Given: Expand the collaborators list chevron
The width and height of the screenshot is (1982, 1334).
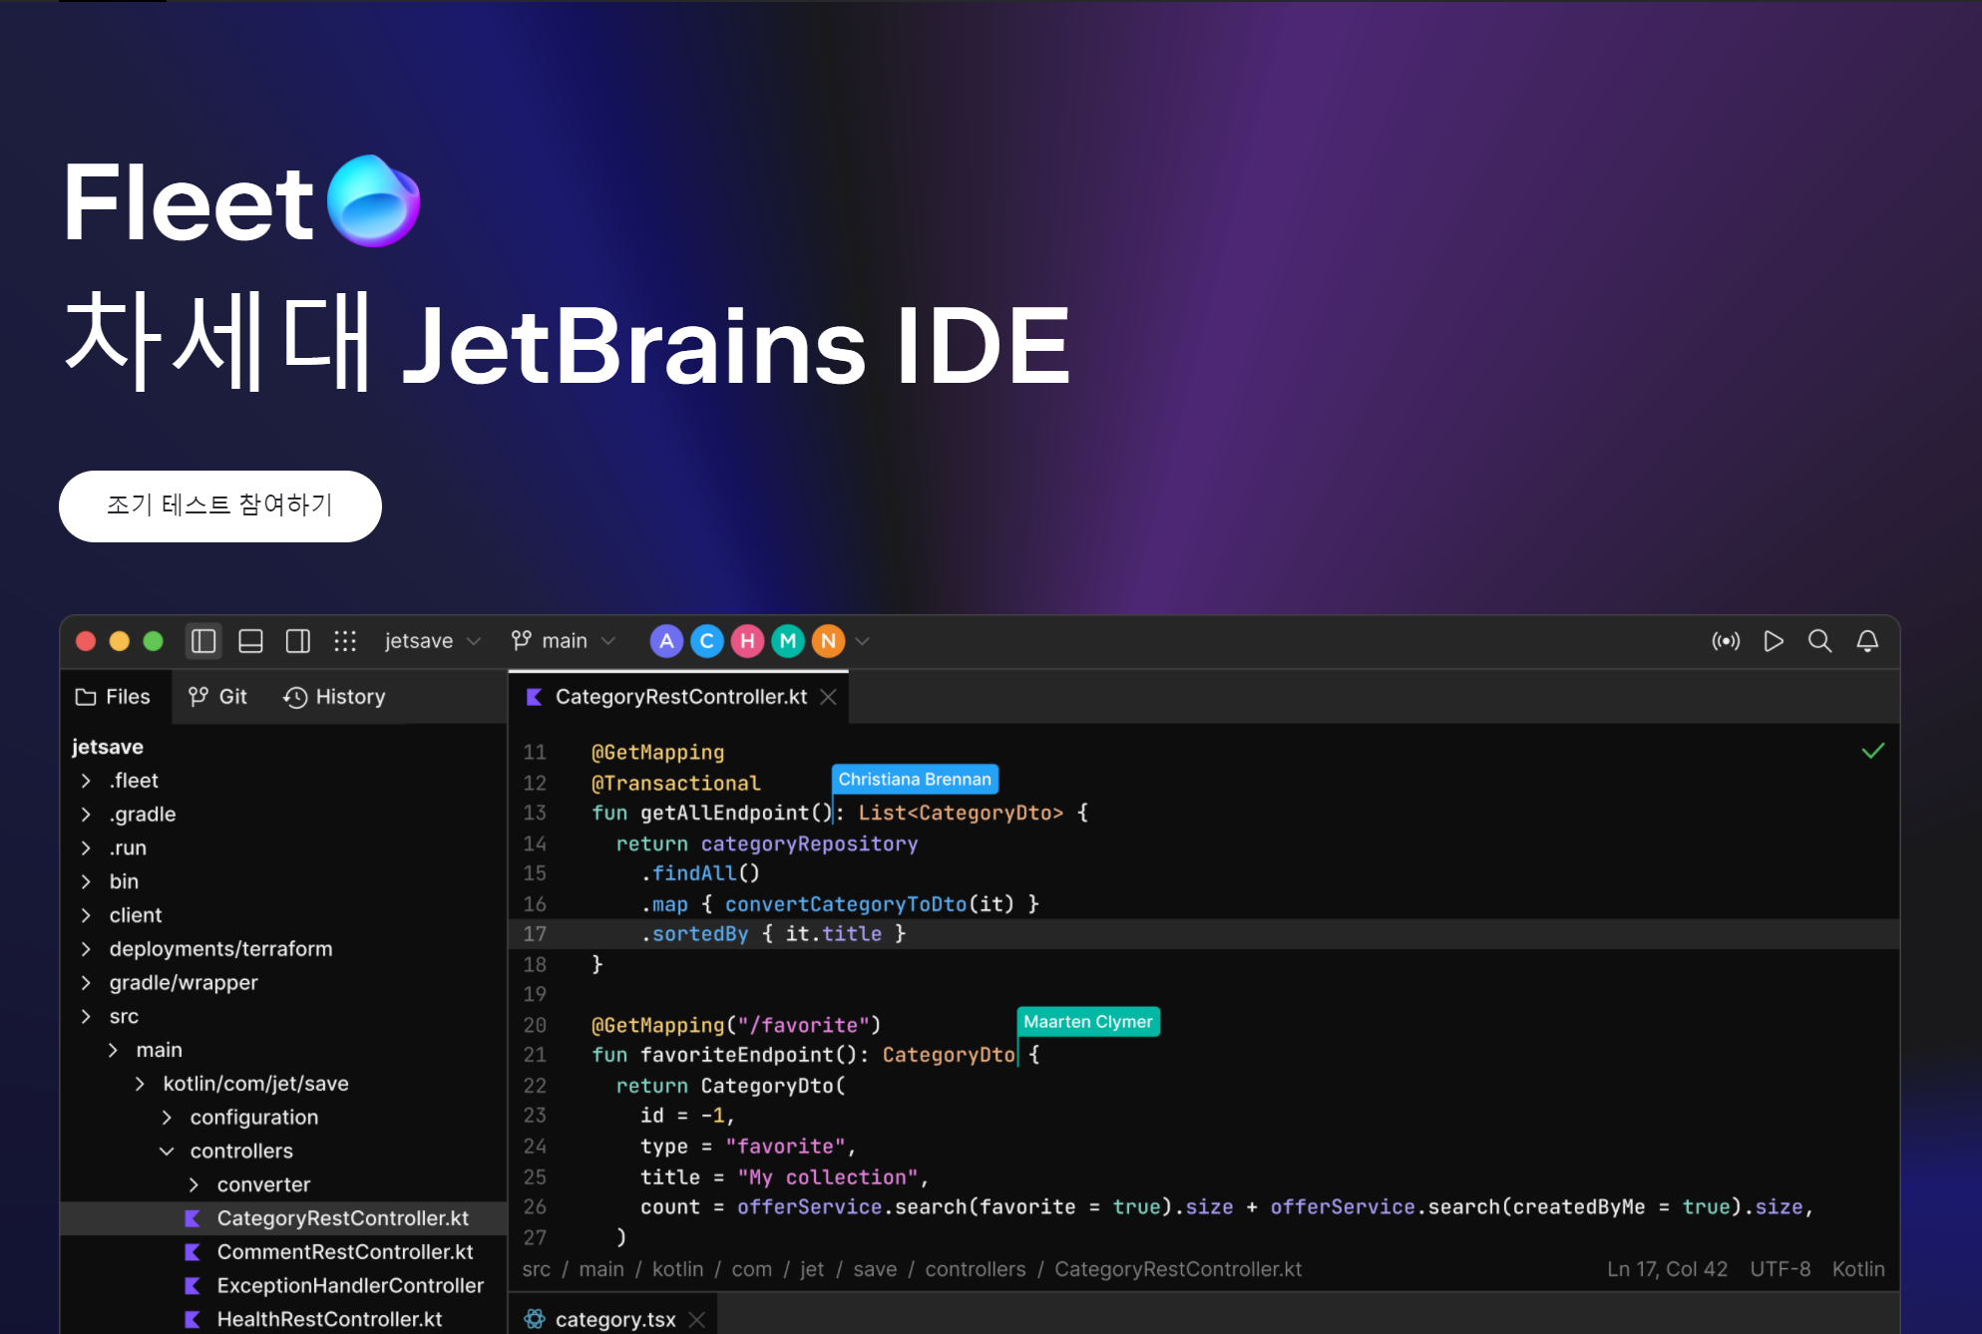Looking at the screenshot, I should [x=863, y=641].
